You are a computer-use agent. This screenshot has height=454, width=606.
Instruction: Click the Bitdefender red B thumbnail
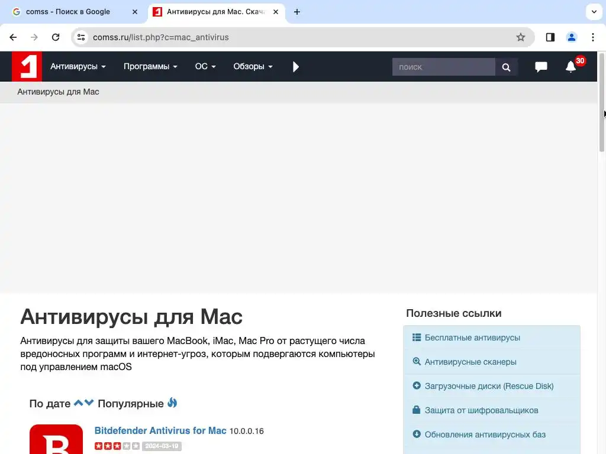(56, 439)
